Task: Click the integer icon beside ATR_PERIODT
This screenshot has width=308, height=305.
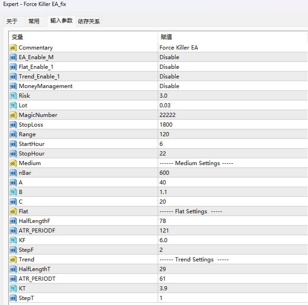Action: (x=13, y=279)
